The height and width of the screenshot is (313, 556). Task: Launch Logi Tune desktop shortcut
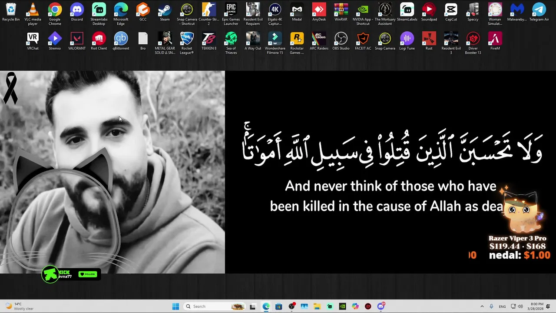coord(407,41)
